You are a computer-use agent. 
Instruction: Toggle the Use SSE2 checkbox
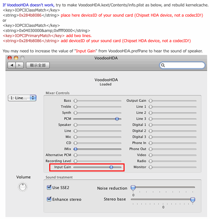pyautogui.click(x=49, y=187)
